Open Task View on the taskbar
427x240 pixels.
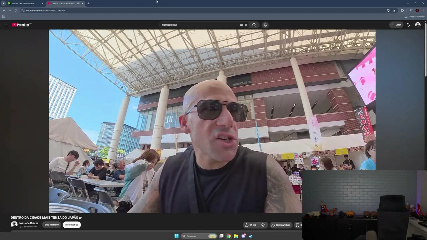click(221, 236)
